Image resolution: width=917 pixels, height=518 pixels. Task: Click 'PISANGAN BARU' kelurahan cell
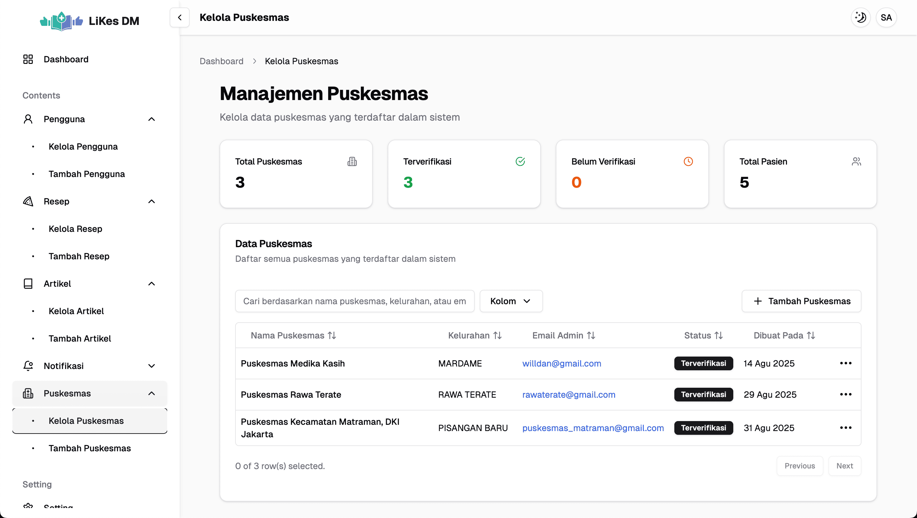(x=473, y=428)
